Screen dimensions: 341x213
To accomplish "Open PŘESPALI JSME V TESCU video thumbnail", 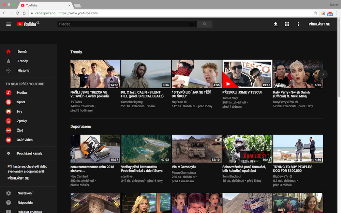I will (x=247, y=74).
